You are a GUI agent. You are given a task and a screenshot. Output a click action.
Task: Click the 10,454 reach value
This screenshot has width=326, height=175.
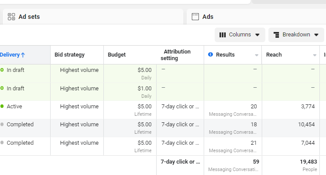[306, 125]
